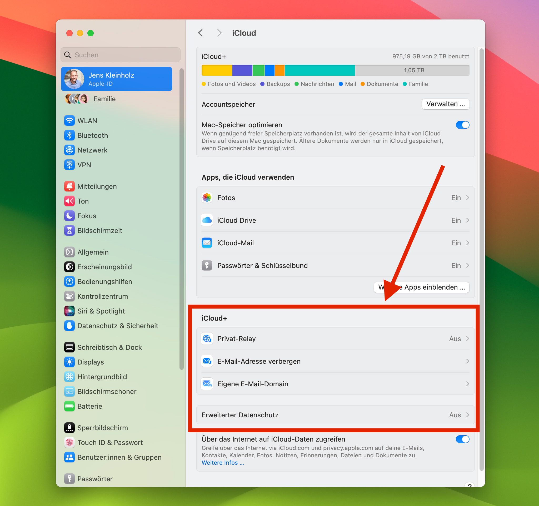Click the Privat-Relay globe icon
This screenshot has width=539, height=506.
coord(207,338)
